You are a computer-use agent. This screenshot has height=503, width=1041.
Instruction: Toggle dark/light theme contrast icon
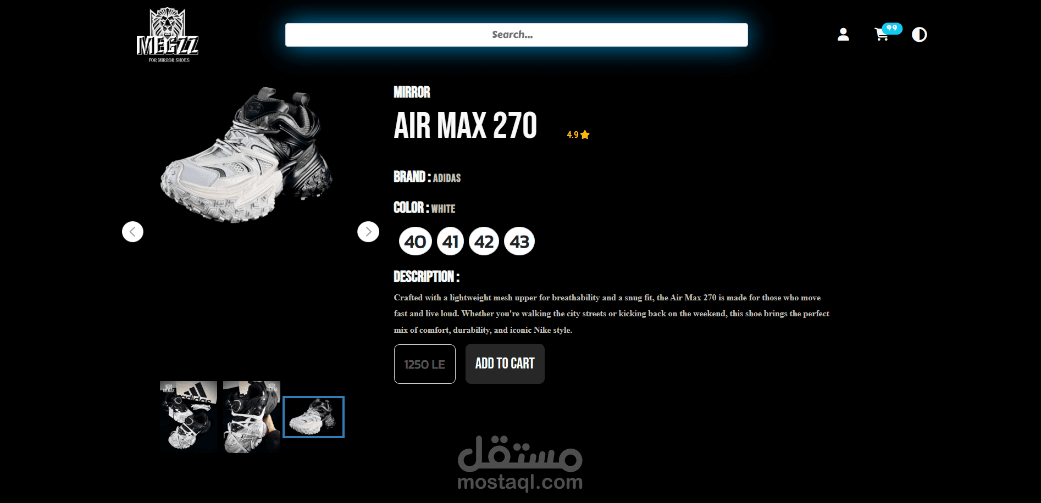pos(920,35)
